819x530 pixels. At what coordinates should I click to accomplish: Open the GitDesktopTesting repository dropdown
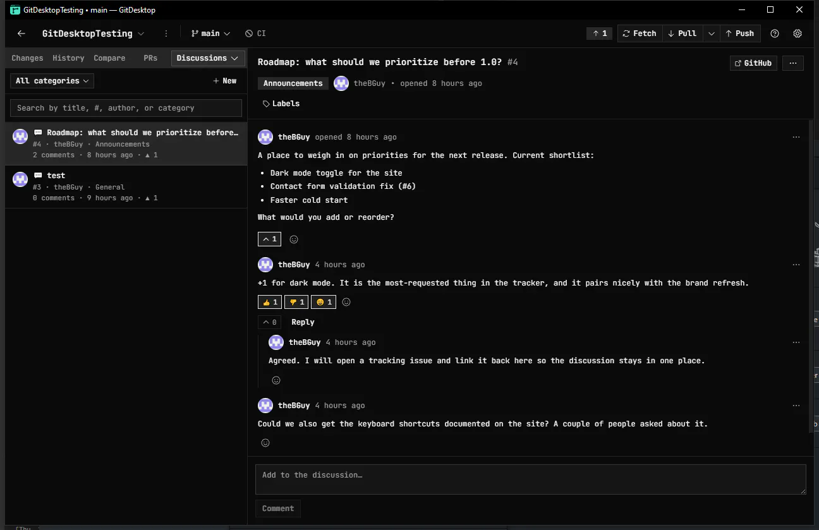tap(93, 33)
